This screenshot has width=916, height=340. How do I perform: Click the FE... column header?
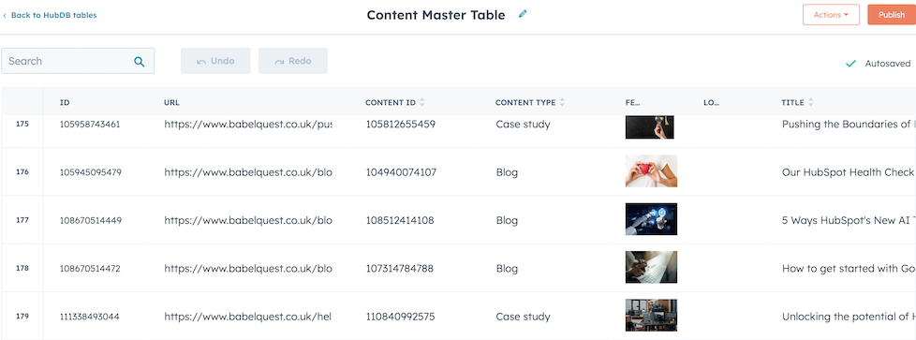point(632,102)
